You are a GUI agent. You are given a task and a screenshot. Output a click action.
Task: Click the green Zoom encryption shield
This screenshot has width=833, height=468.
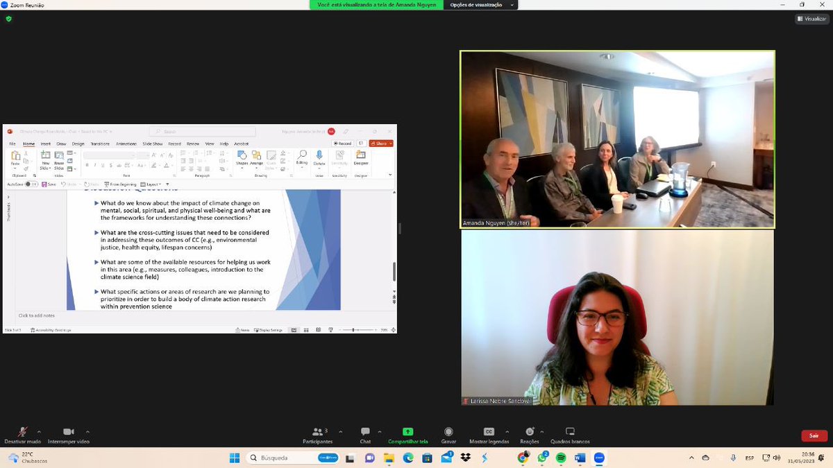point(8,19)
